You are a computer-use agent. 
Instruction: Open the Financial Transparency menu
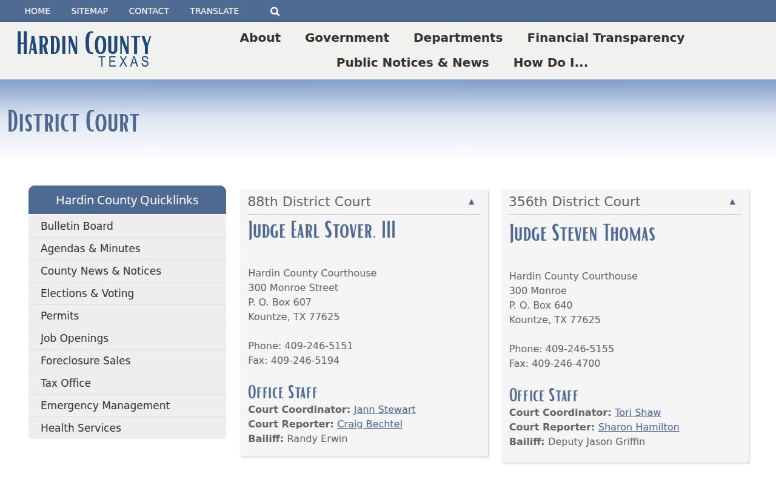[x=606, y=38]
